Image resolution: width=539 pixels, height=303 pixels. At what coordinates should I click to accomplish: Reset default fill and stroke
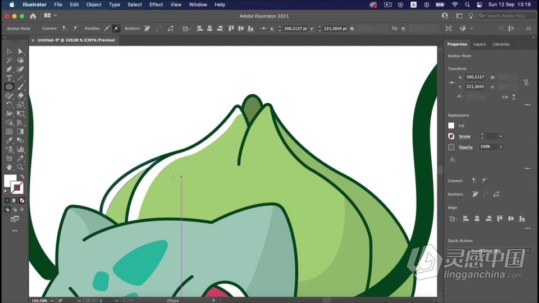tap(6, 191)
